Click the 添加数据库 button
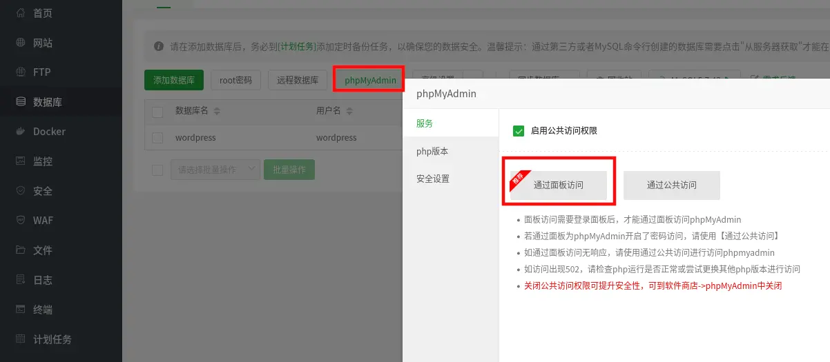The width and height of the screenshot is (830, 362). (174, 80)
